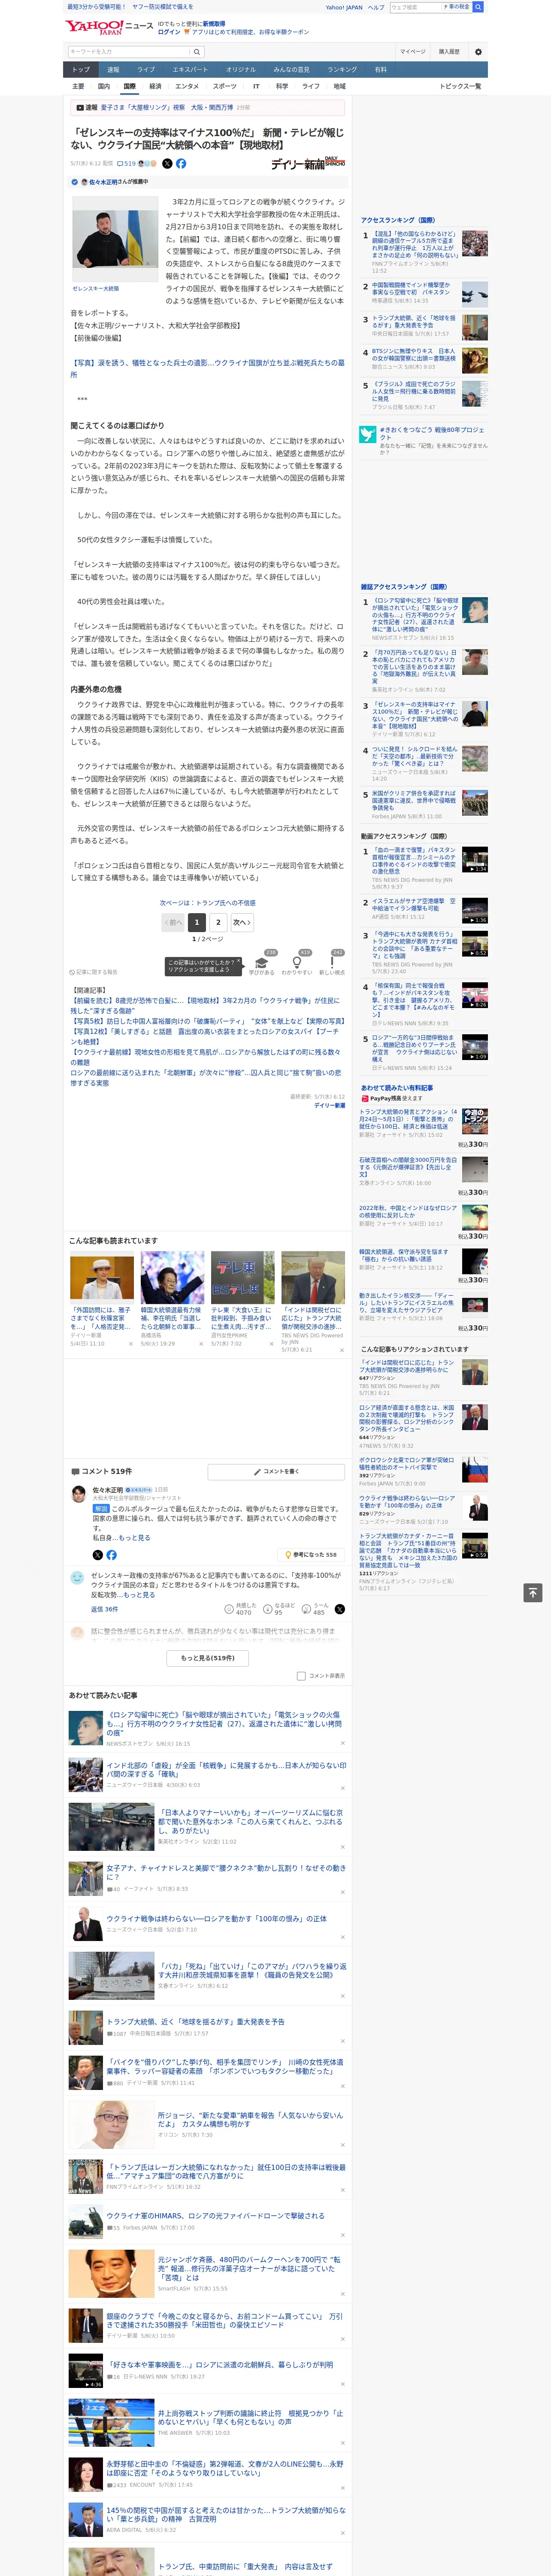551x2576 pixels.
Task: Click the keyword search input field
Action: coord(128,52)
